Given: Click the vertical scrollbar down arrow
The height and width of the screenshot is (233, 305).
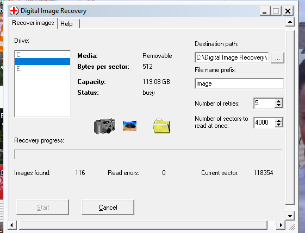Looking at the screenshot, I should 290,216.
